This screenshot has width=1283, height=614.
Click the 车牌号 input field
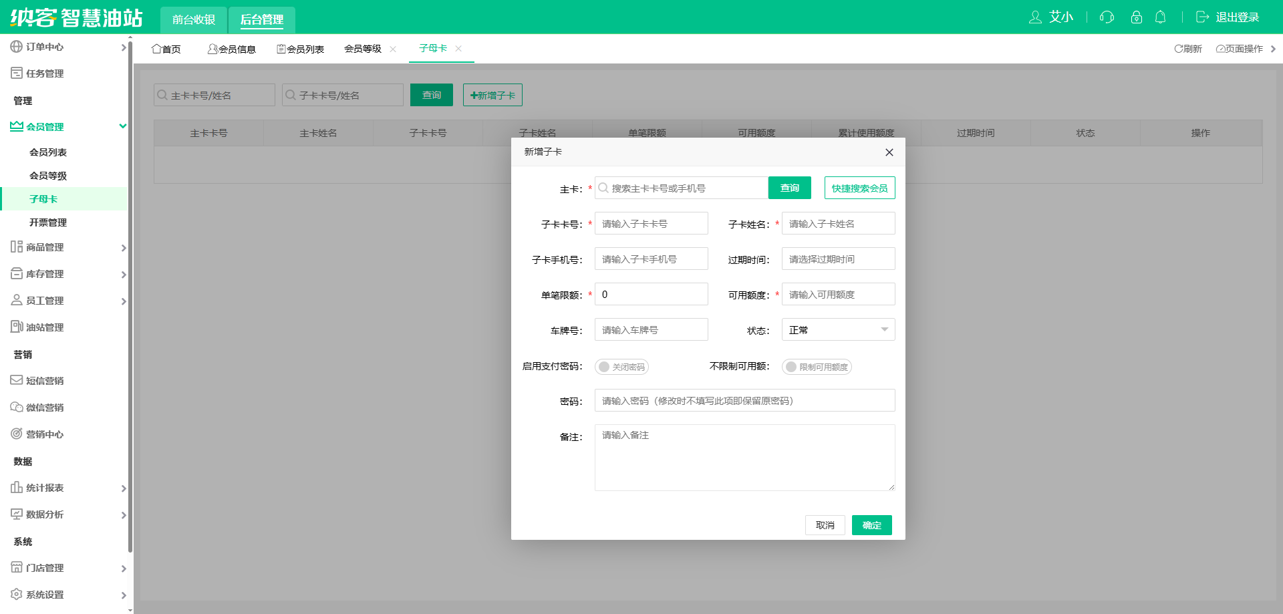(x=652, y=329)
